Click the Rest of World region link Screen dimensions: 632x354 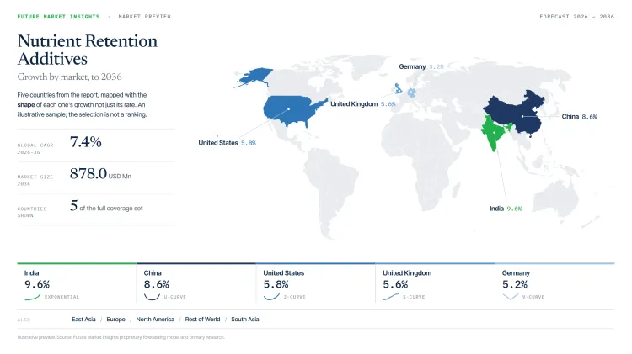pyautogui.click(x=202, y=319)
